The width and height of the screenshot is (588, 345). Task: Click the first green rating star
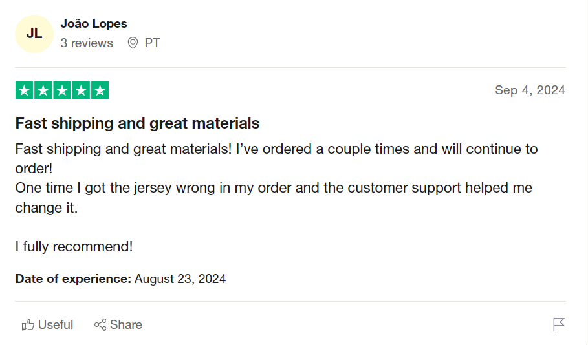coord(25,90)
